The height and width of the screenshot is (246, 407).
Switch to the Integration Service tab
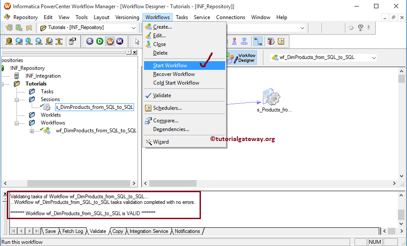(x=149, y=231)
